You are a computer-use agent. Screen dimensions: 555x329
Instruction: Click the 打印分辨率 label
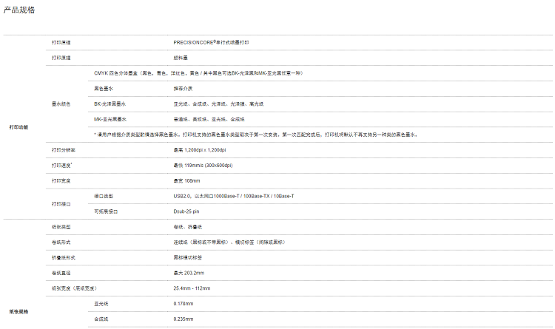(x=64, y=150)
